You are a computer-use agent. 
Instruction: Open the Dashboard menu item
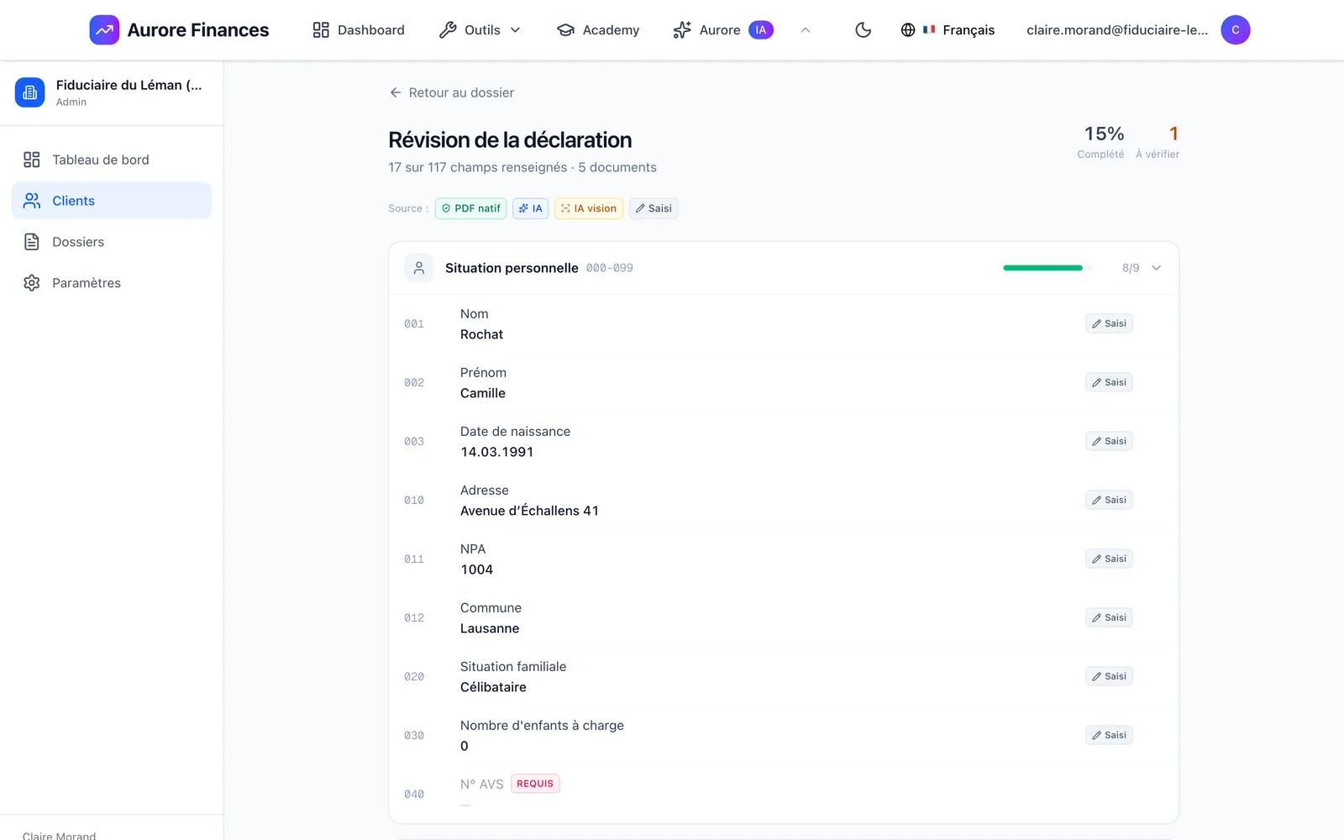point(359,30)
